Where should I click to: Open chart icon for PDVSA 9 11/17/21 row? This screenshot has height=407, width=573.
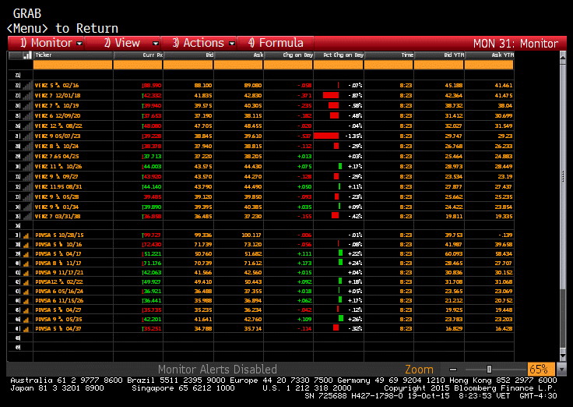26,273
